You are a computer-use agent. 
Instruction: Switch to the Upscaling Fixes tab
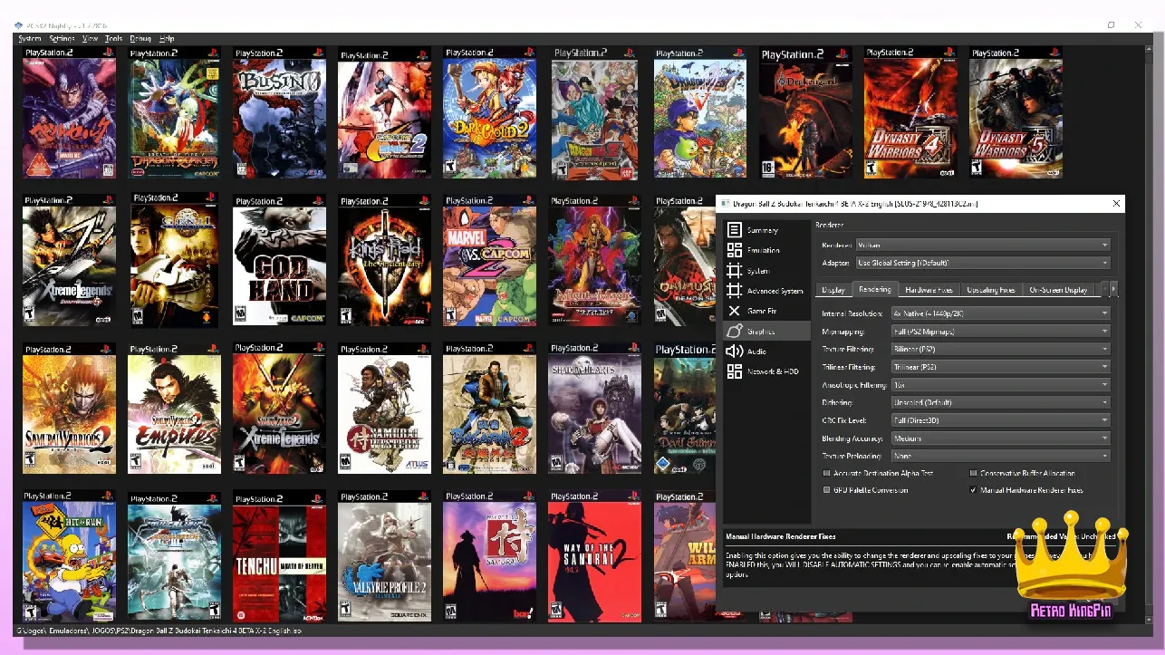click(990, 290)
